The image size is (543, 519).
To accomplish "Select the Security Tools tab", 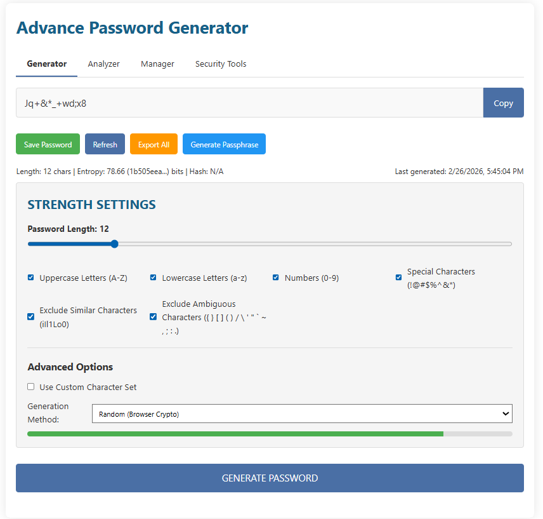I will [x=220, y=64].
